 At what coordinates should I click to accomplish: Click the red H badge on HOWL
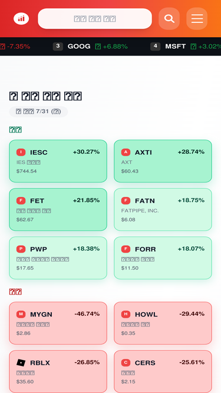(x=126, y=314)
